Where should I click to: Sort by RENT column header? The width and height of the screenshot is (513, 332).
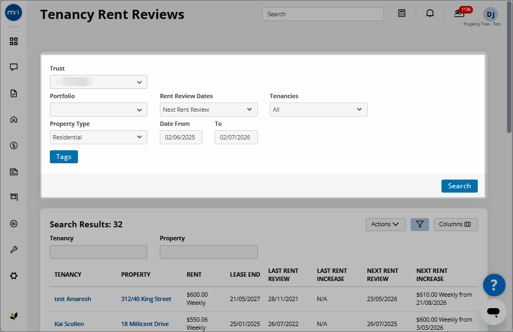[194, 274]
